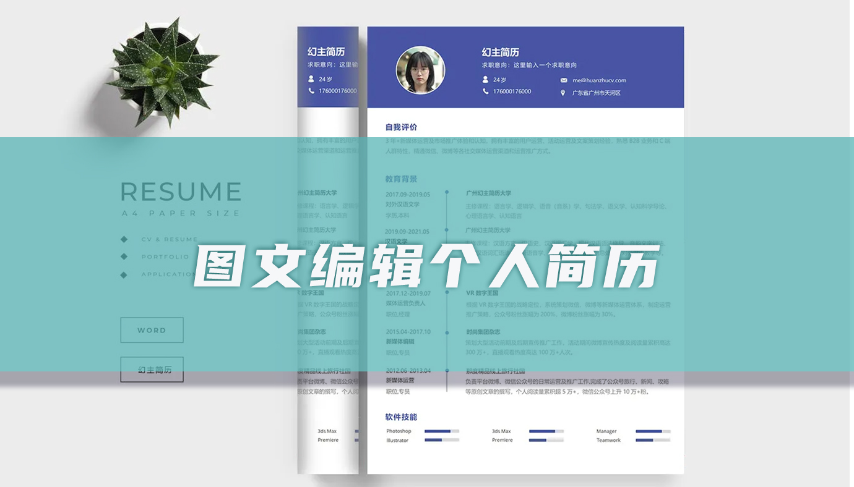Click the timeline dot for 2015.04-2017.10
854x487 pixels.
click(447, 332)
